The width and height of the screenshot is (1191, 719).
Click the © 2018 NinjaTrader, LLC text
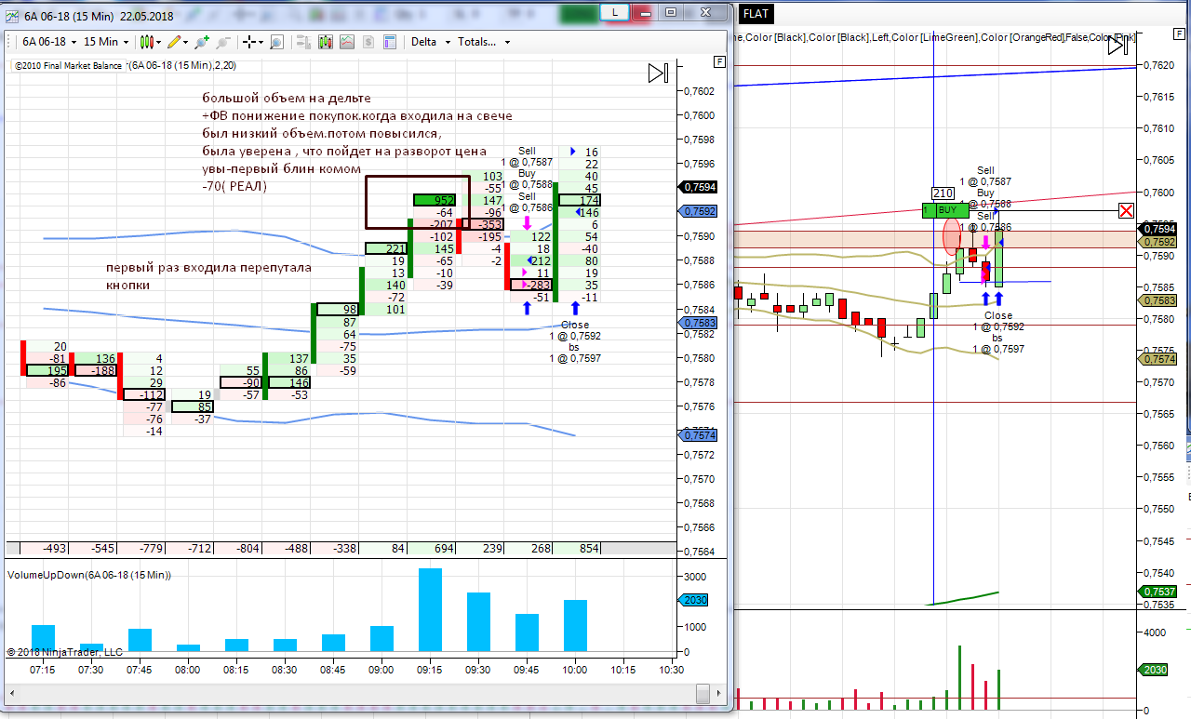pyautogui.click(x=64, y=652)
